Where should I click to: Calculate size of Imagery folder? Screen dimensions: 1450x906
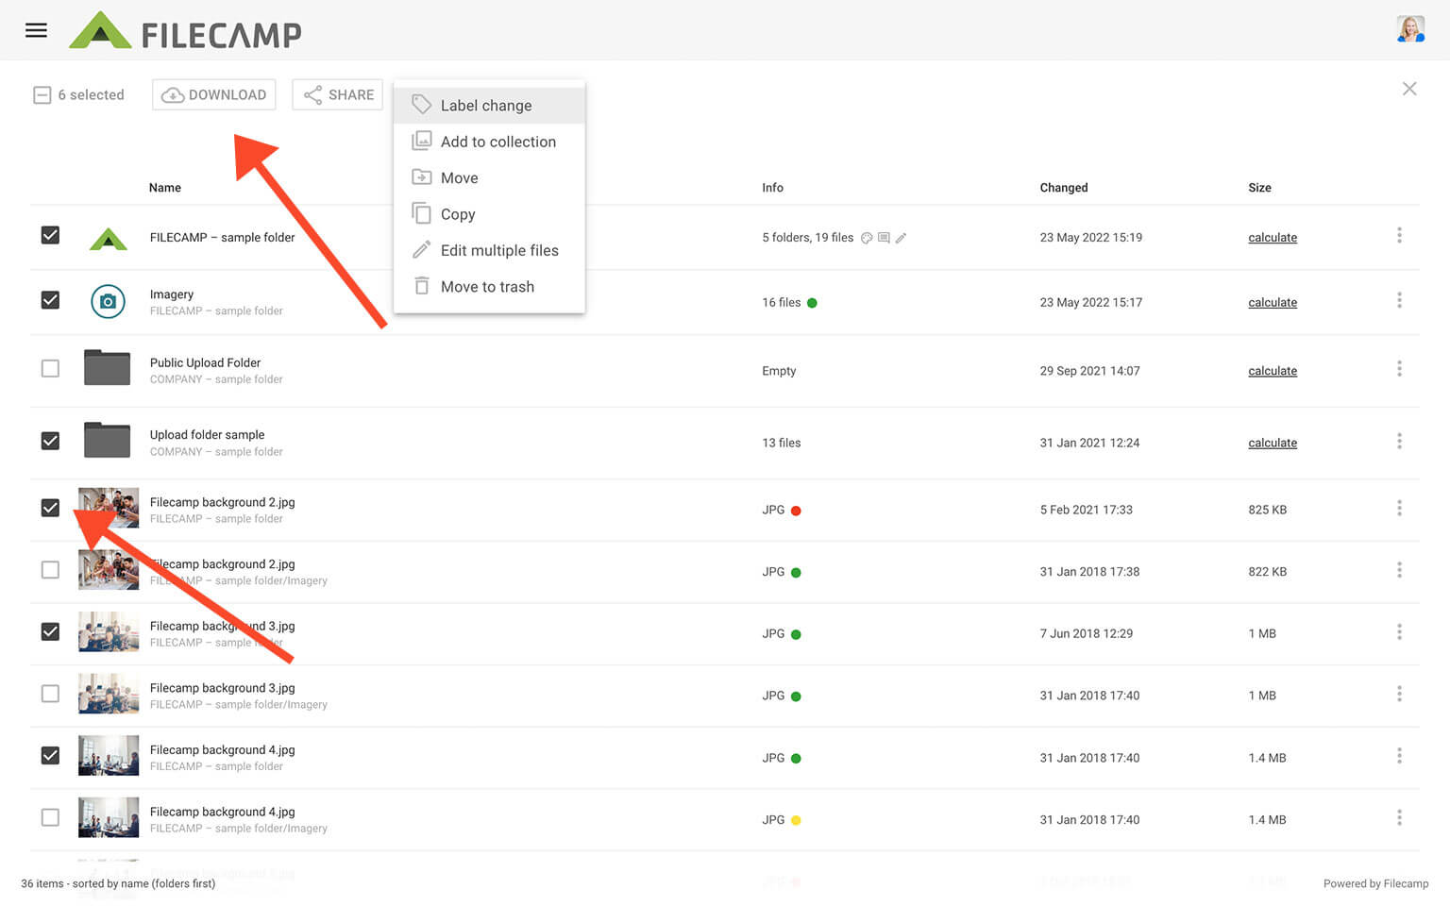1273,303
